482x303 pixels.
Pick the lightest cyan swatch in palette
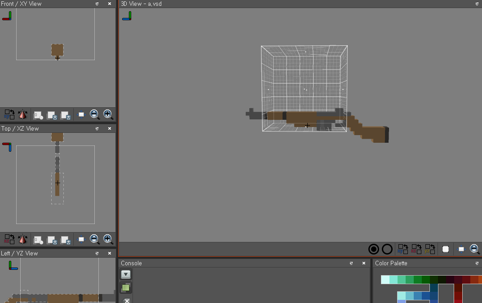(385, 280)
